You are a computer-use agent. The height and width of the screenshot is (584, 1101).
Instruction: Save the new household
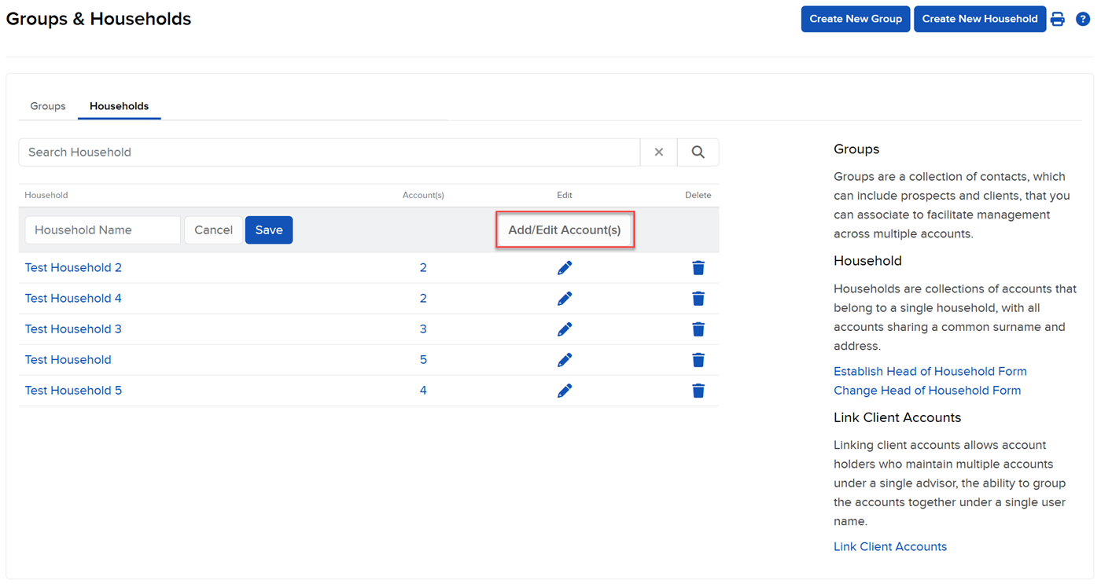pos(269,230)
